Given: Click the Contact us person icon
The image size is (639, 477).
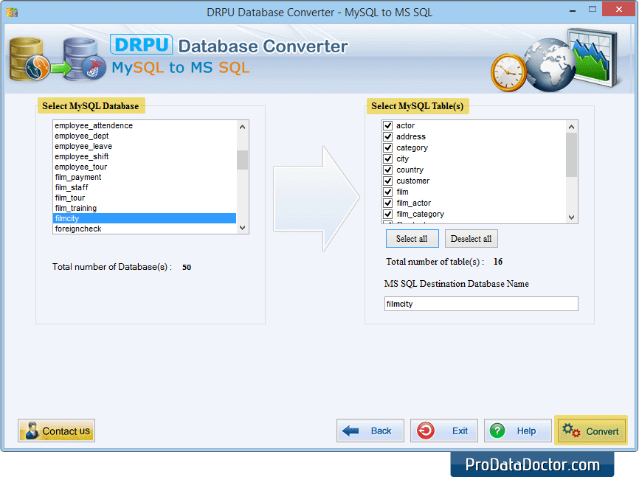Looking at the screenshot, I should (32, 431).
